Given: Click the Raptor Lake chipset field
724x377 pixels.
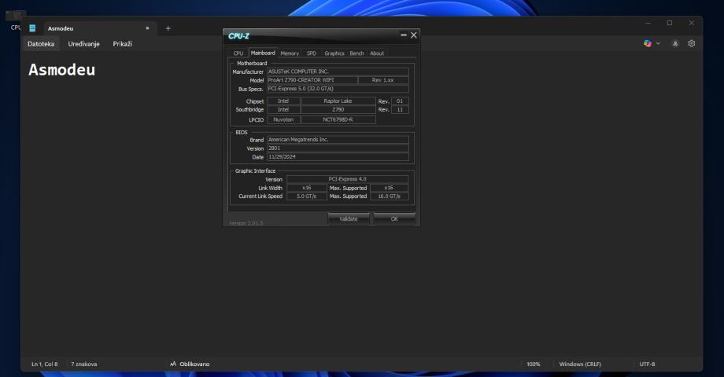Looking at the screenshot, I should (338, 101).
